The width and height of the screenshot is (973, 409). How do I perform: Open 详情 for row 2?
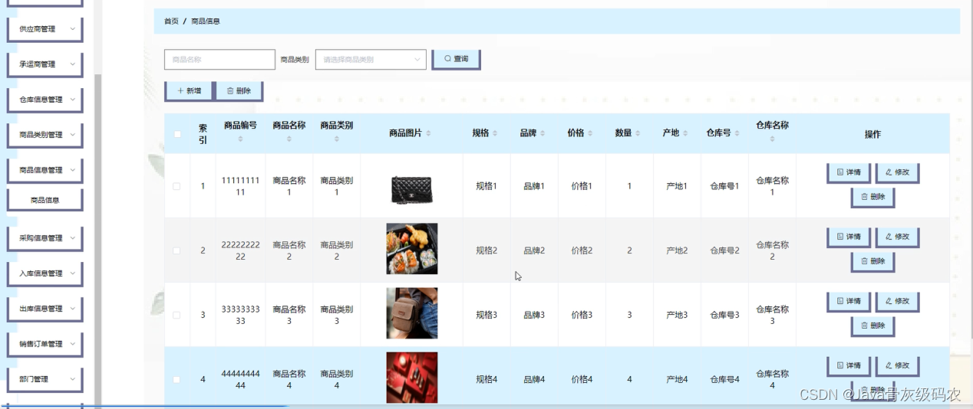point(848,237)
